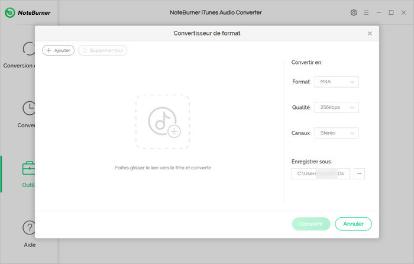Close the Convertisseur de format dialog

(x=370, y=33)
